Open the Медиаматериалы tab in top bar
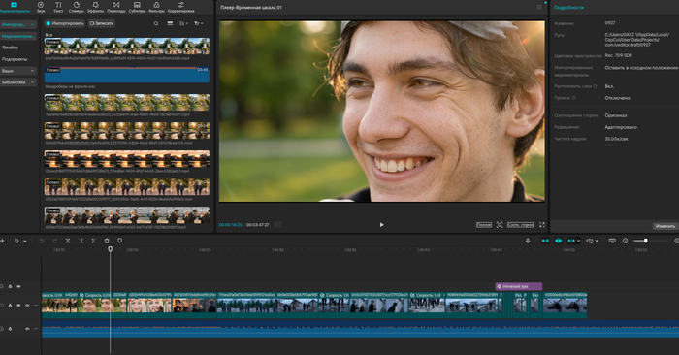 (x=15, y=7)
